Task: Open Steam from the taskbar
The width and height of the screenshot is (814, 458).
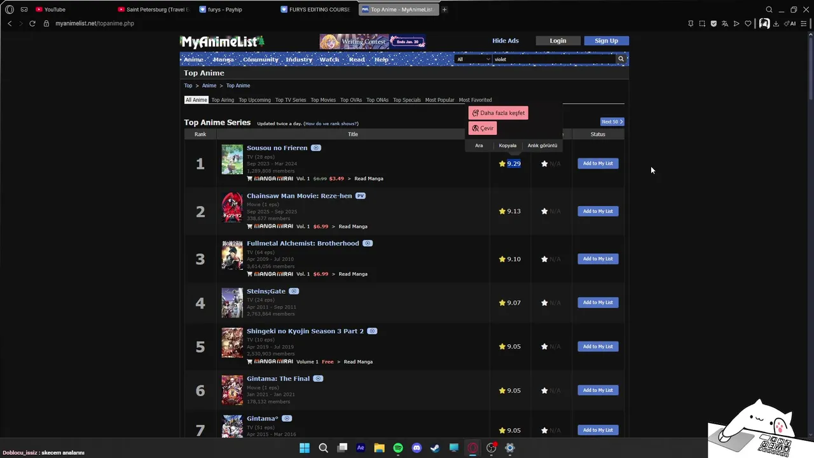Action: point(435,448)
